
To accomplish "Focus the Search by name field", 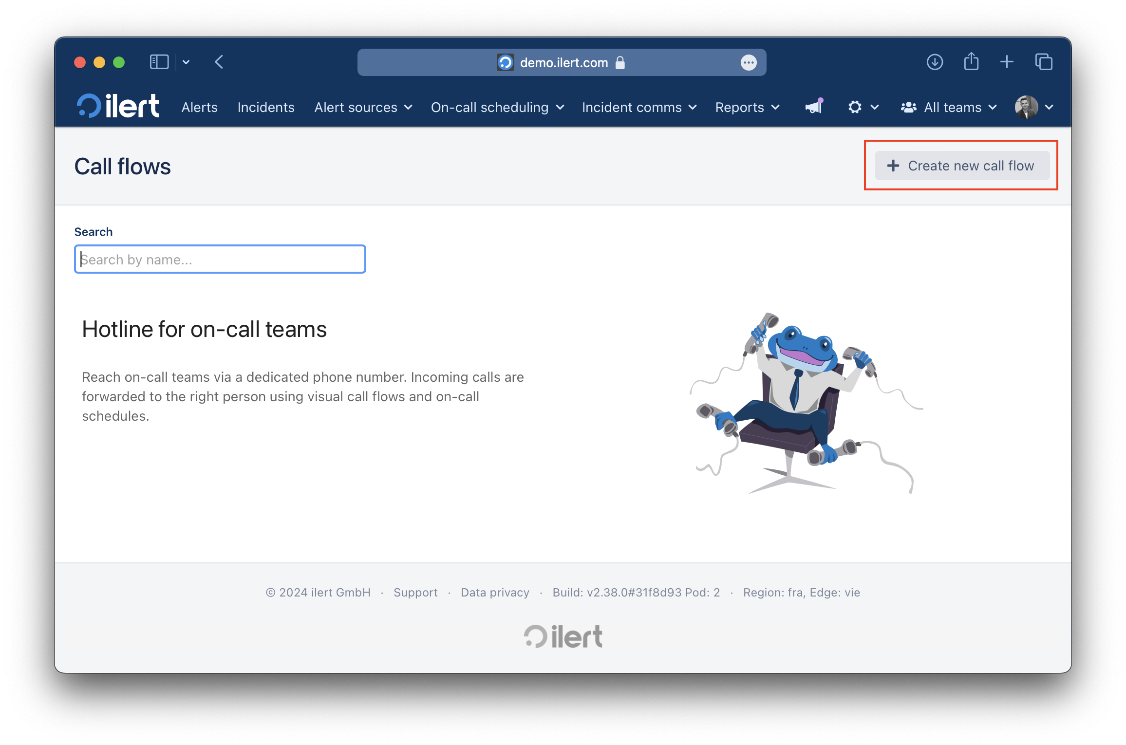I will coord(220,259).
